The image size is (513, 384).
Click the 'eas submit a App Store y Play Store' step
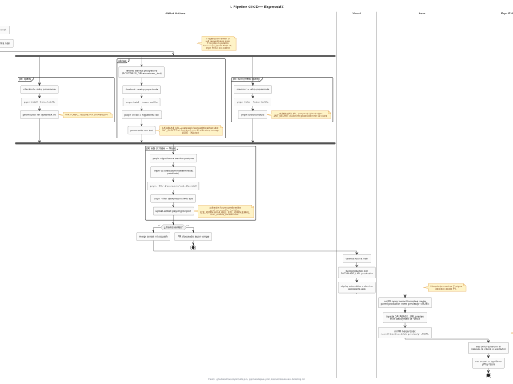[488, 363]
